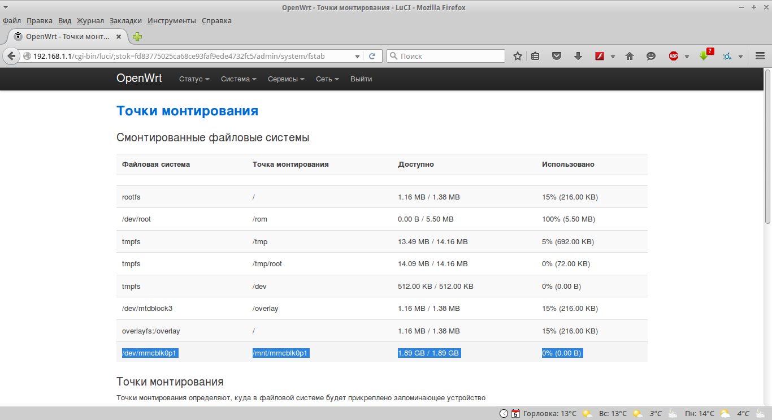Open the Закладки menu

(x=125, y=21)
